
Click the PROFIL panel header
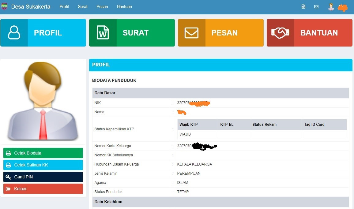click(220, 65)
